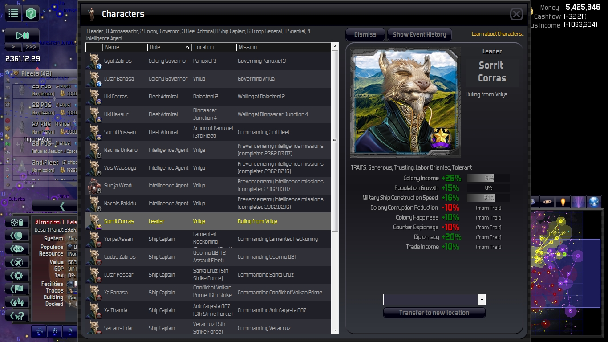Select Vos Wassoga Intelligence Agent row
This screenshot has height=342, width=608.
[208, 168]
